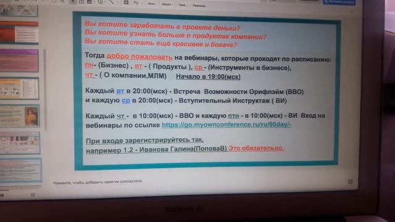Click the text 'Вступительный Инструктаж ( ВИ)'

tap(233, 101)
